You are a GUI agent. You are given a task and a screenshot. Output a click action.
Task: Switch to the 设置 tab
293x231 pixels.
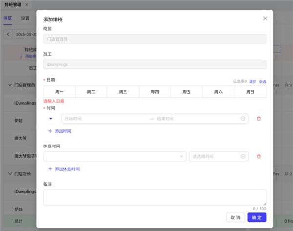[x=25, y=18]
